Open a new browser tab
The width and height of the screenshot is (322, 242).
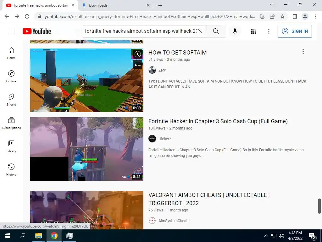tap(160, 6)
